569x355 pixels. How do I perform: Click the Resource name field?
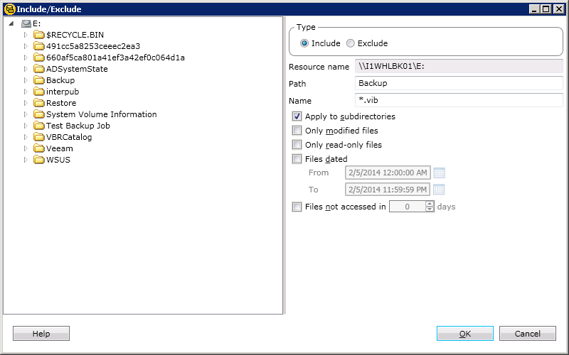[459, 67]
